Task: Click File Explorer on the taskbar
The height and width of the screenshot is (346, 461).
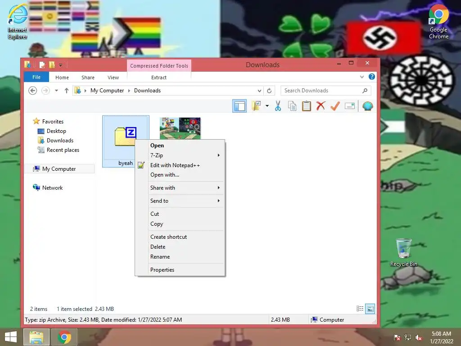Action: tap(36, 337)
